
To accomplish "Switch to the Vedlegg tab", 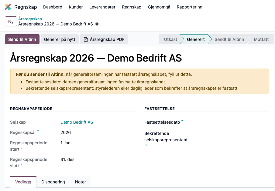I will point(23,182).
